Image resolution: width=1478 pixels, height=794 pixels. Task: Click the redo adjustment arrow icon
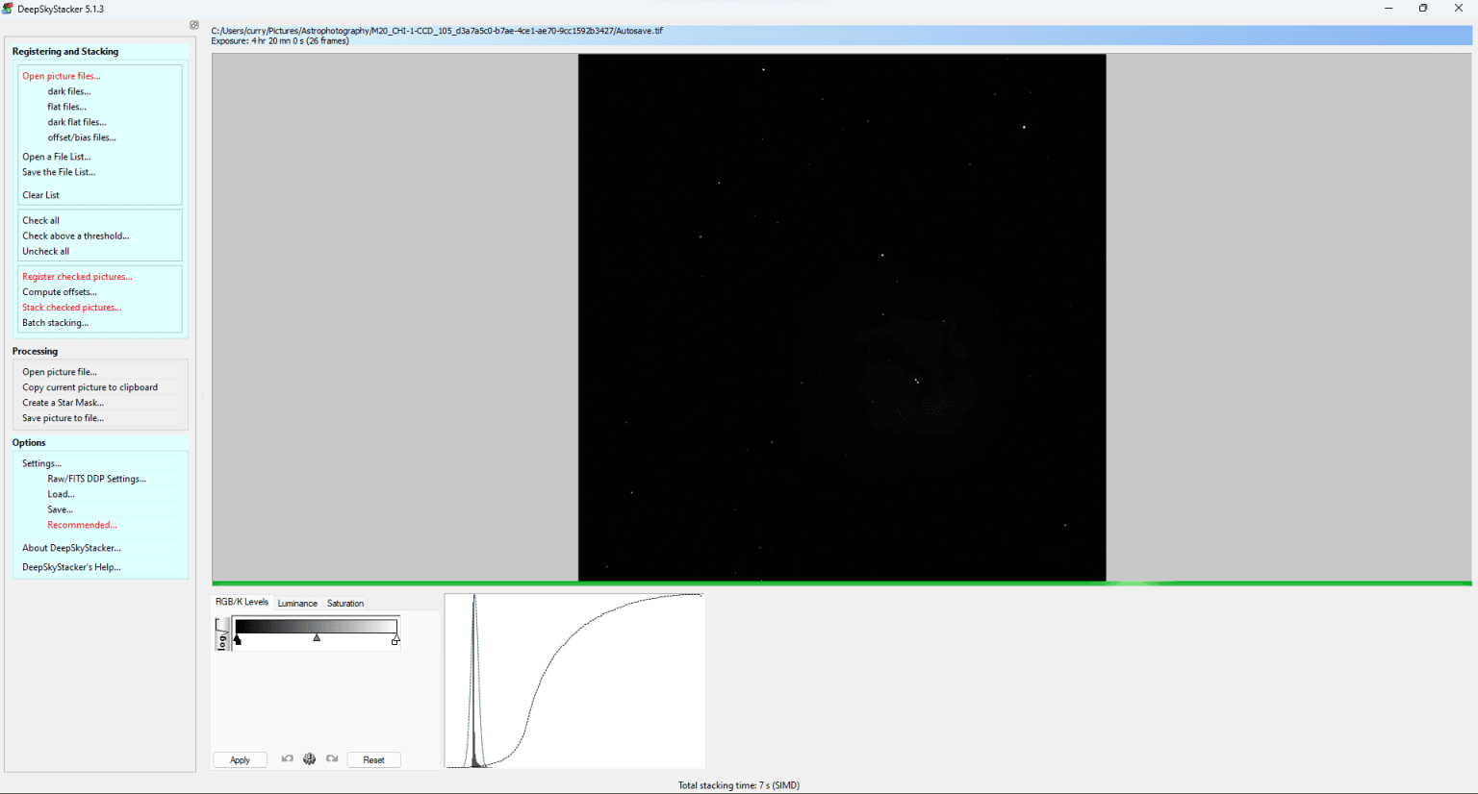click(x=332, y=759)
